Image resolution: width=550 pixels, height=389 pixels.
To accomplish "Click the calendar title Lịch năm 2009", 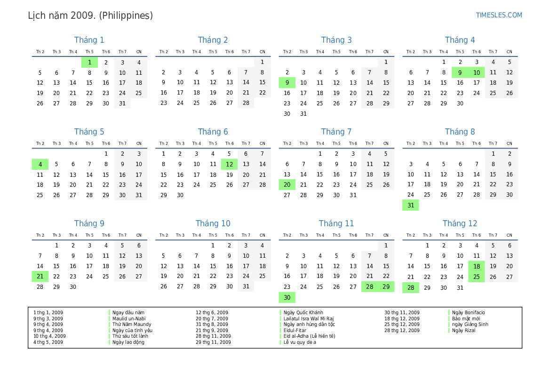I will (90, 16).
